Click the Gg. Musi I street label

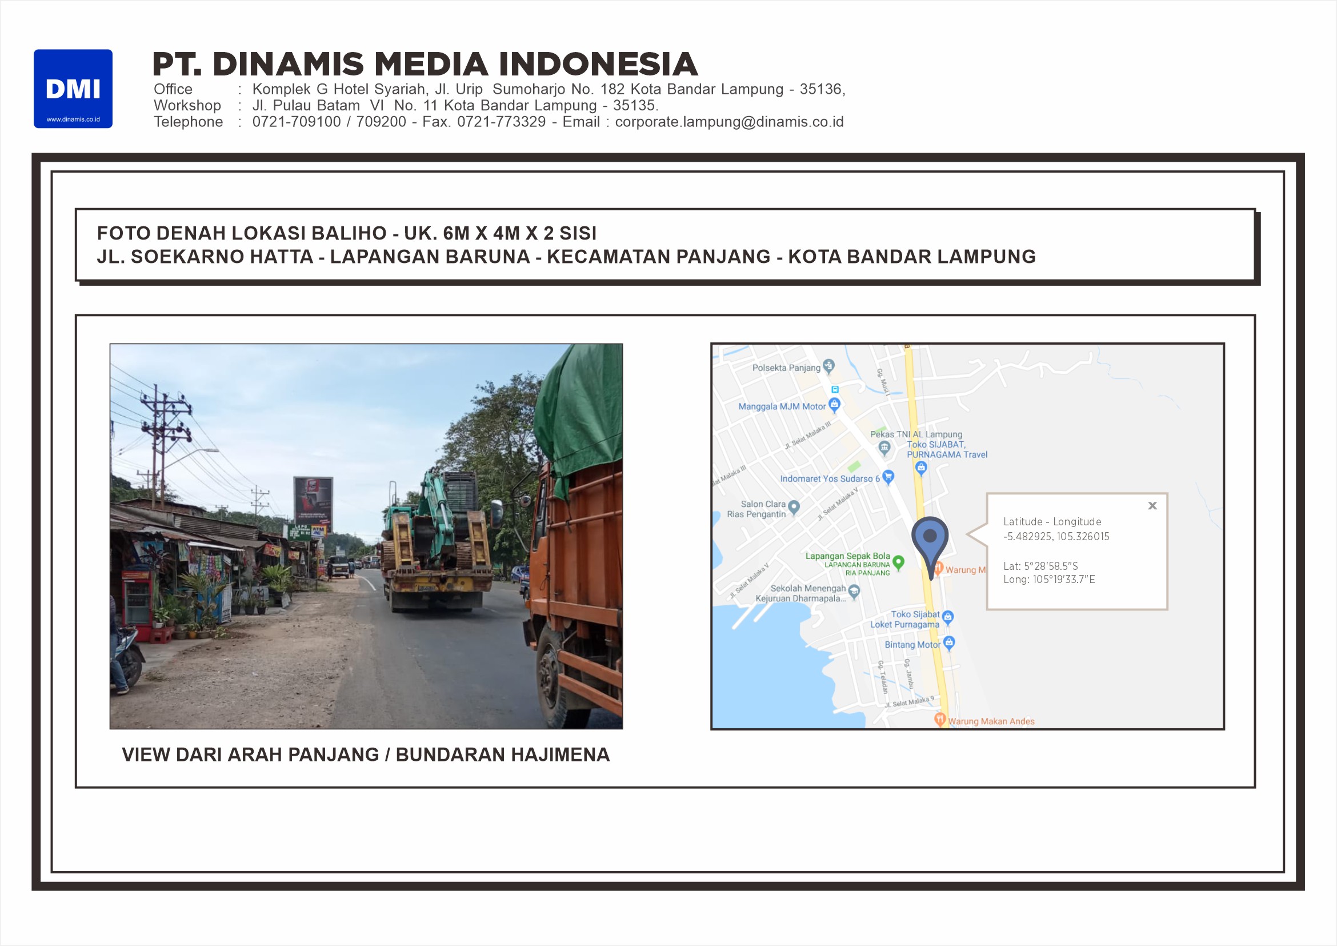[x=883, y=382]
